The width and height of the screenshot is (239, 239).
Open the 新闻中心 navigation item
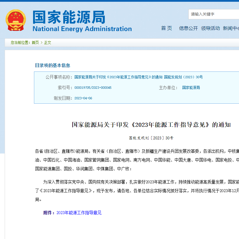click(231, 28)
